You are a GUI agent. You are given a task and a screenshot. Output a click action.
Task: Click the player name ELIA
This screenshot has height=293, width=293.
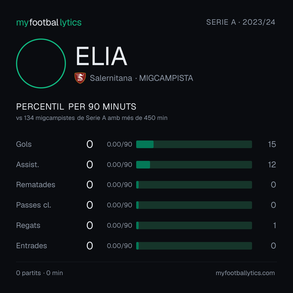coord(101,56)
